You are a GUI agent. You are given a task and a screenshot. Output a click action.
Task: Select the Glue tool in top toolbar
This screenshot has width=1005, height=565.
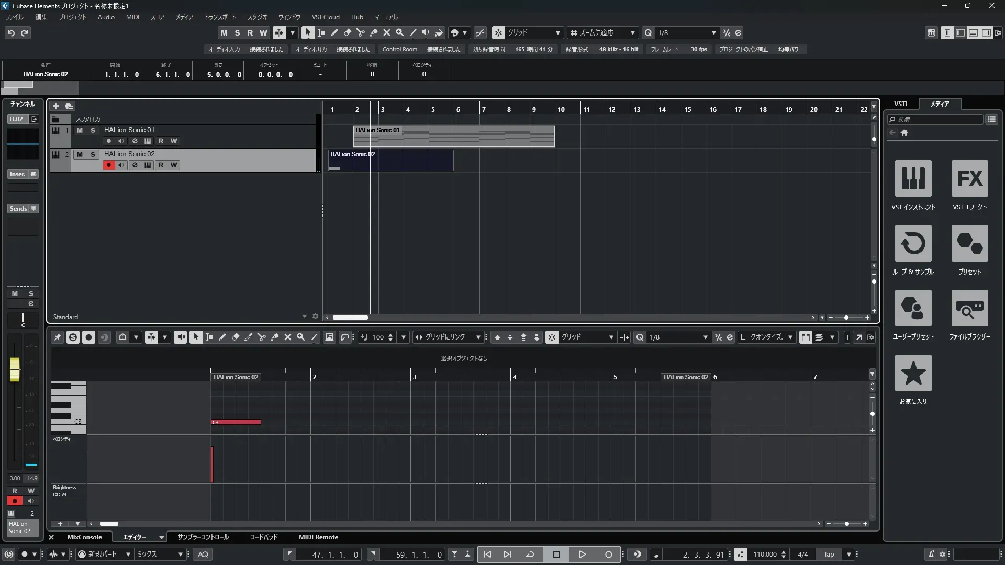pyautogui.click(x=374, y=32)
